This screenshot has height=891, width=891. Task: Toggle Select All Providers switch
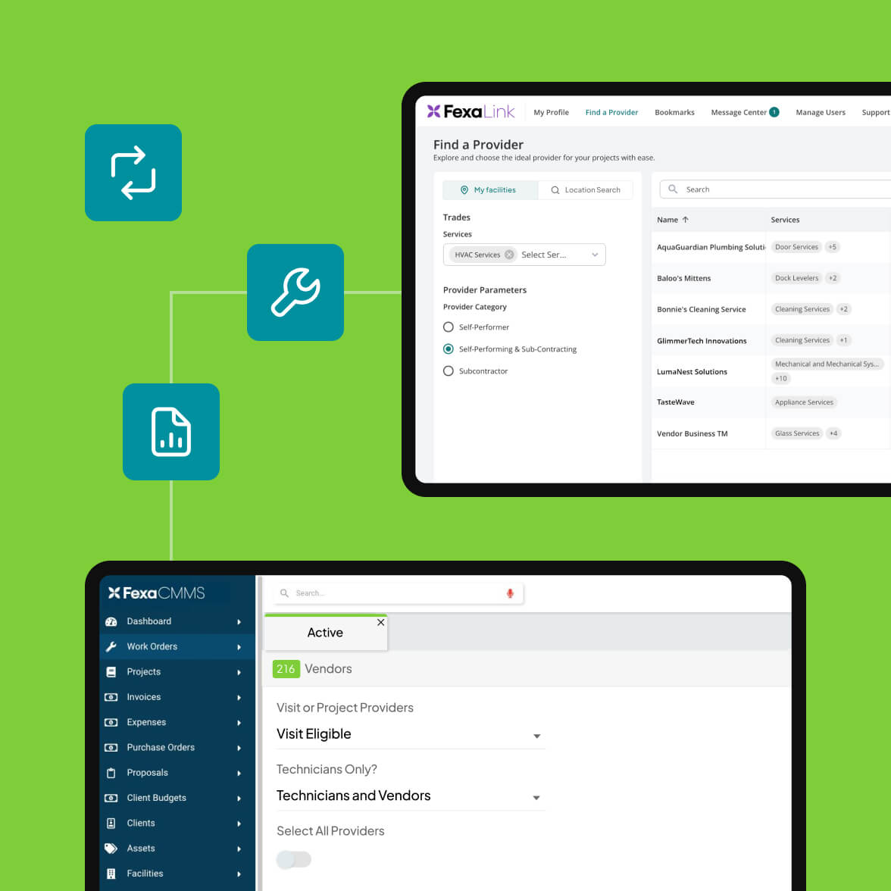[294, 859]
